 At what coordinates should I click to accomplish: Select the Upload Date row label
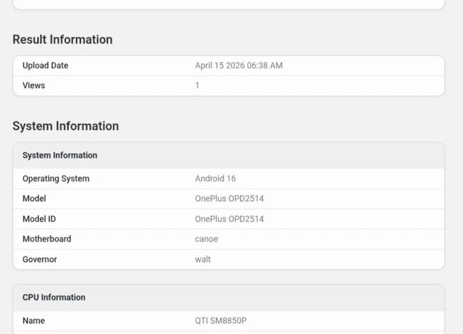click(x=45, y=65)
